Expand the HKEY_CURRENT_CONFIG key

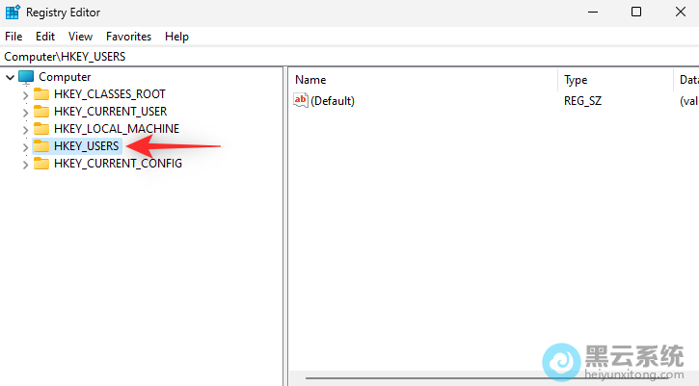[26, 164]
